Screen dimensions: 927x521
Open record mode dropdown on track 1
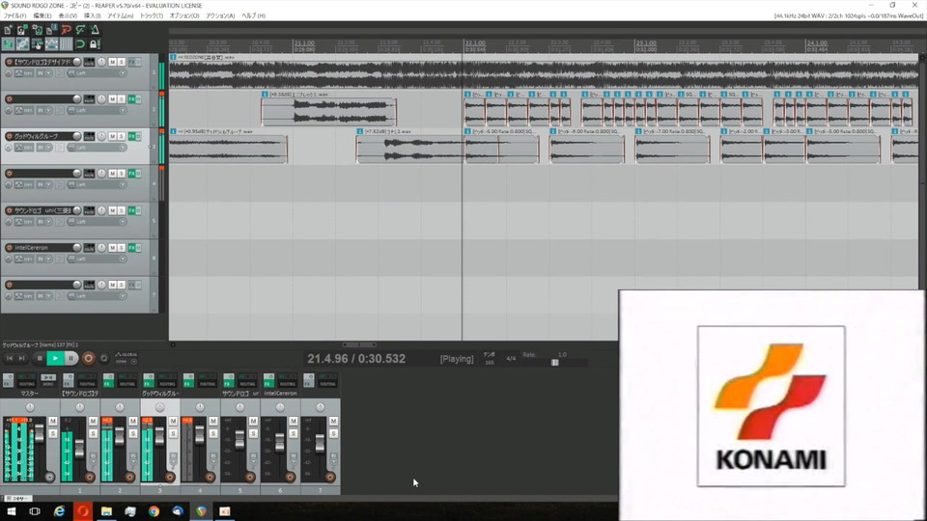(45, 73)
